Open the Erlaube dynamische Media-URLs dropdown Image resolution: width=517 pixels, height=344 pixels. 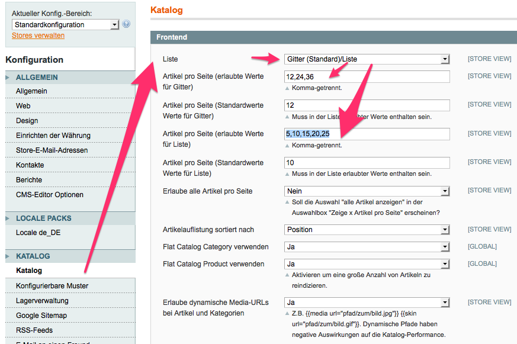(367, 303)
